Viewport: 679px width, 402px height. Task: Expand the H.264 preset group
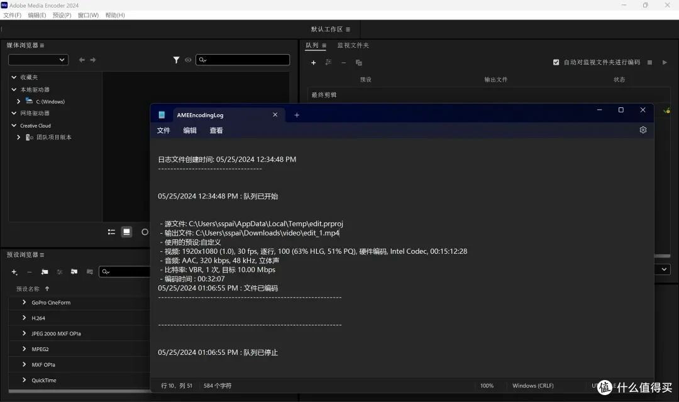(x=25, y=318)
